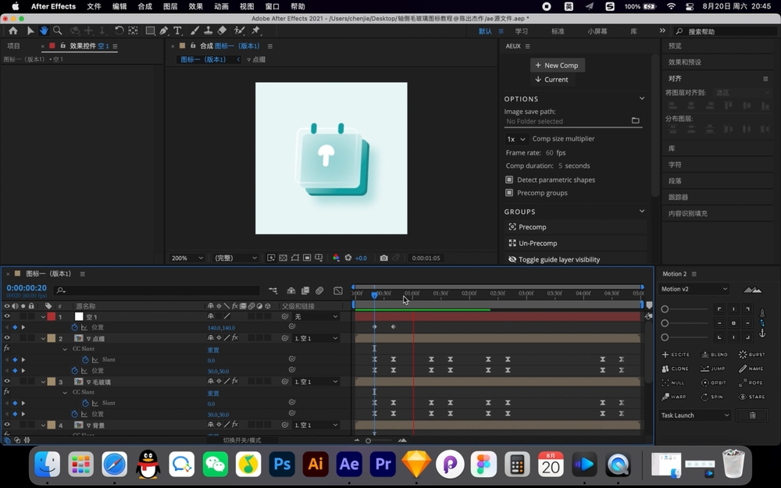Click the Motion 2 trash icon

coord(753,415)
